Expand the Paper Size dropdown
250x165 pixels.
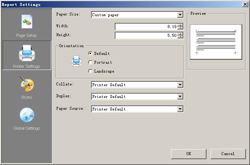(180, 15)
